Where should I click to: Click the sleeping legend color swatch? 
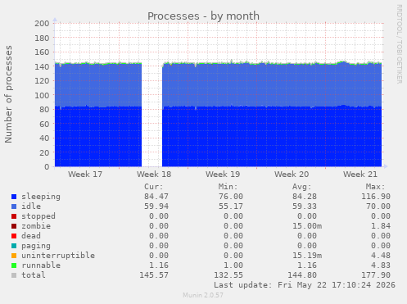tap(14, 197)
